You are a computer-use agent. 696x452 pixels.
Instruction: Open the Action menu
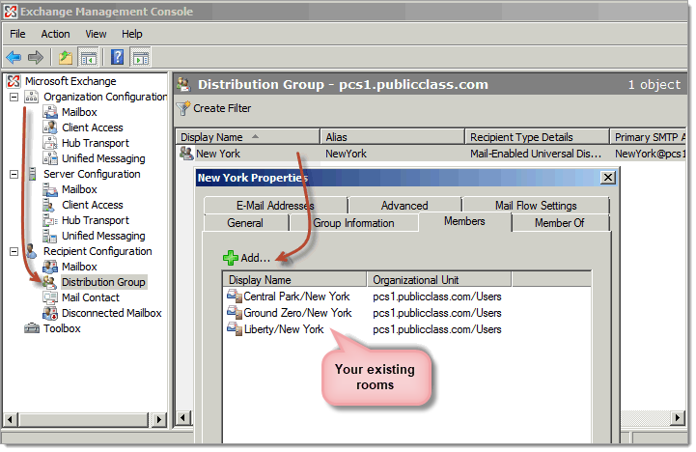55,34
